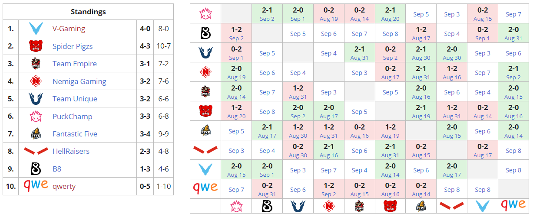Click V-Gaming's 2-0 Aug 17 result versus HellRaisers
The height and width of the screenshot is (217, 533).
point(452,170)
